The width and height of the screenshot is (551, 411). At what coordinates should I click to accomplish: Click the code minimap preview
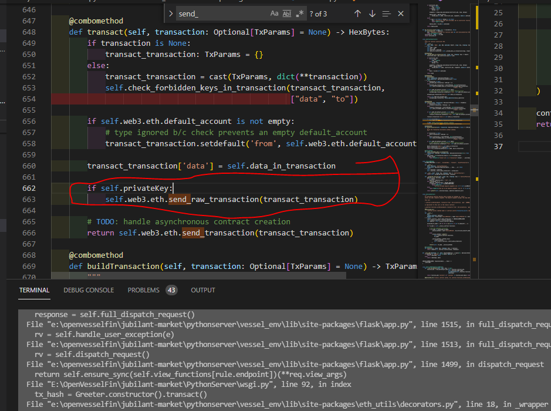pyautogui.click(x=447, y=141)
